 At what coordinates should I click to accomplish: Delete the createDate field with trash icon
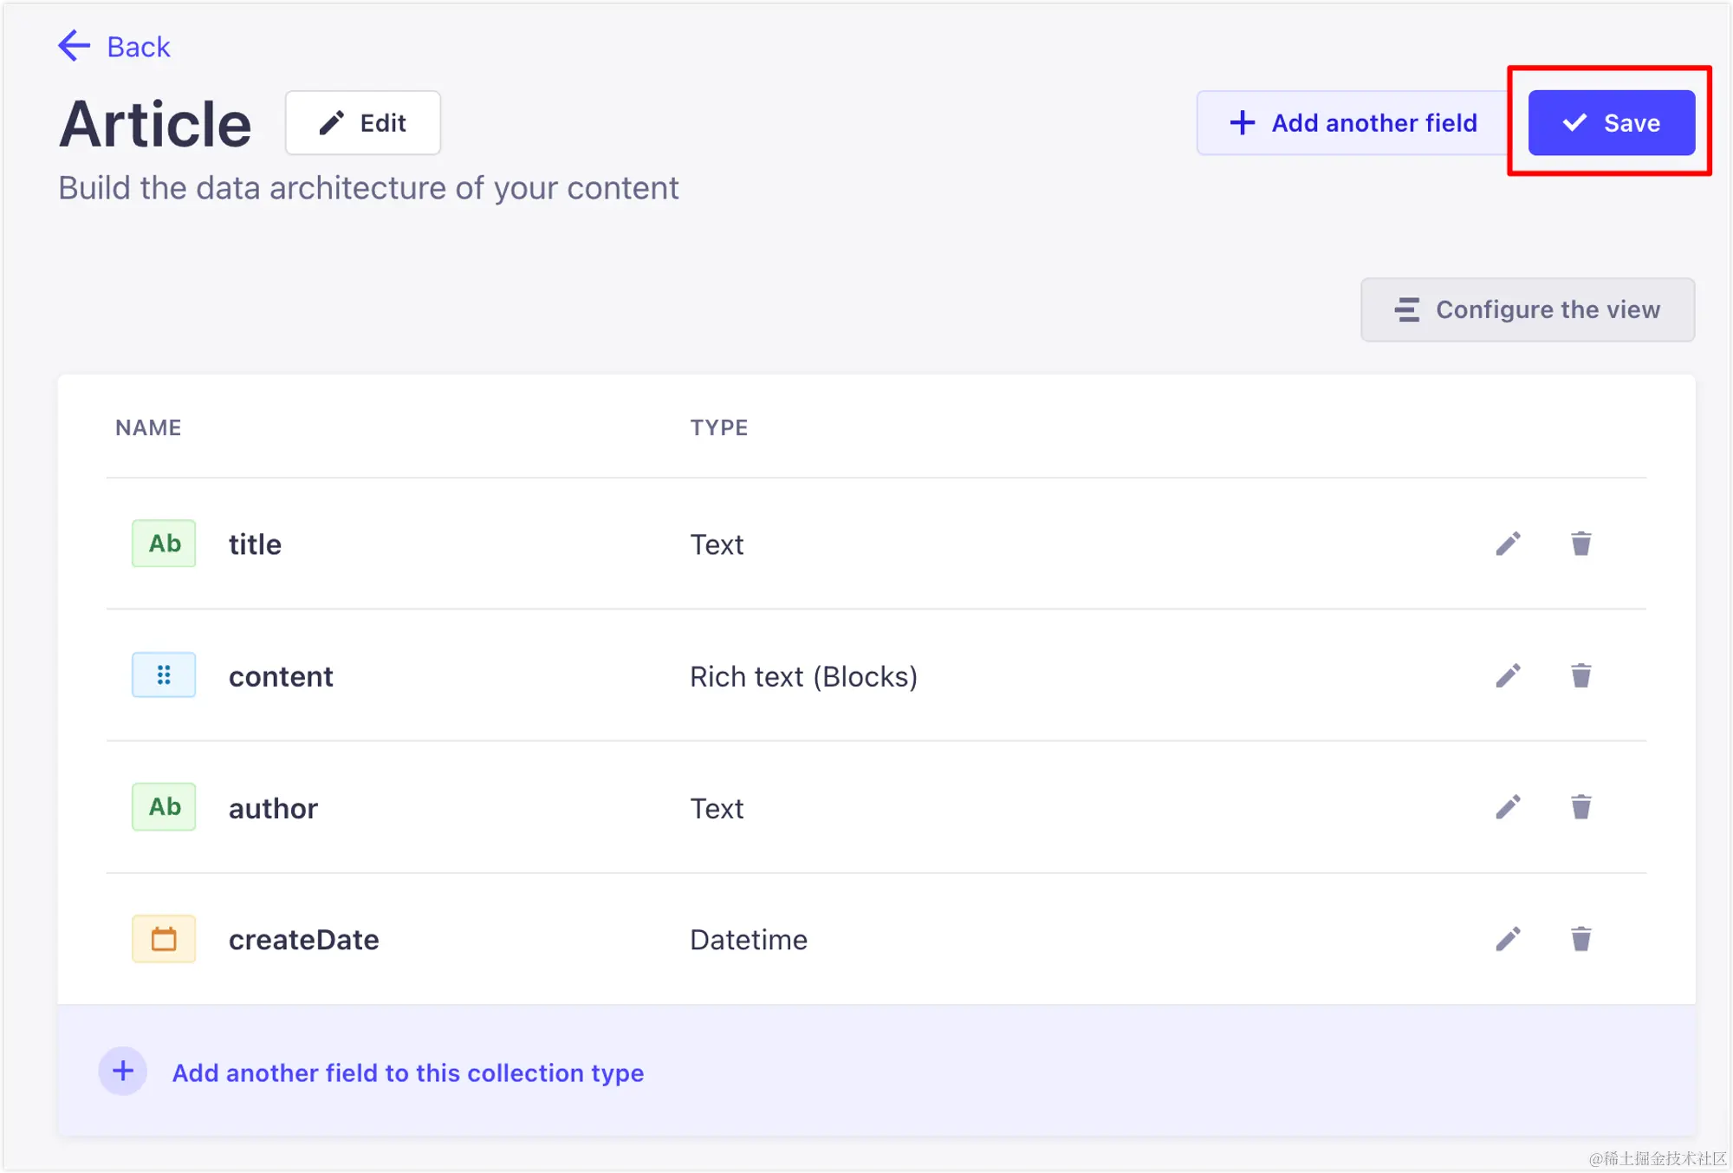pyautogui.click(x=1580, y=939)
